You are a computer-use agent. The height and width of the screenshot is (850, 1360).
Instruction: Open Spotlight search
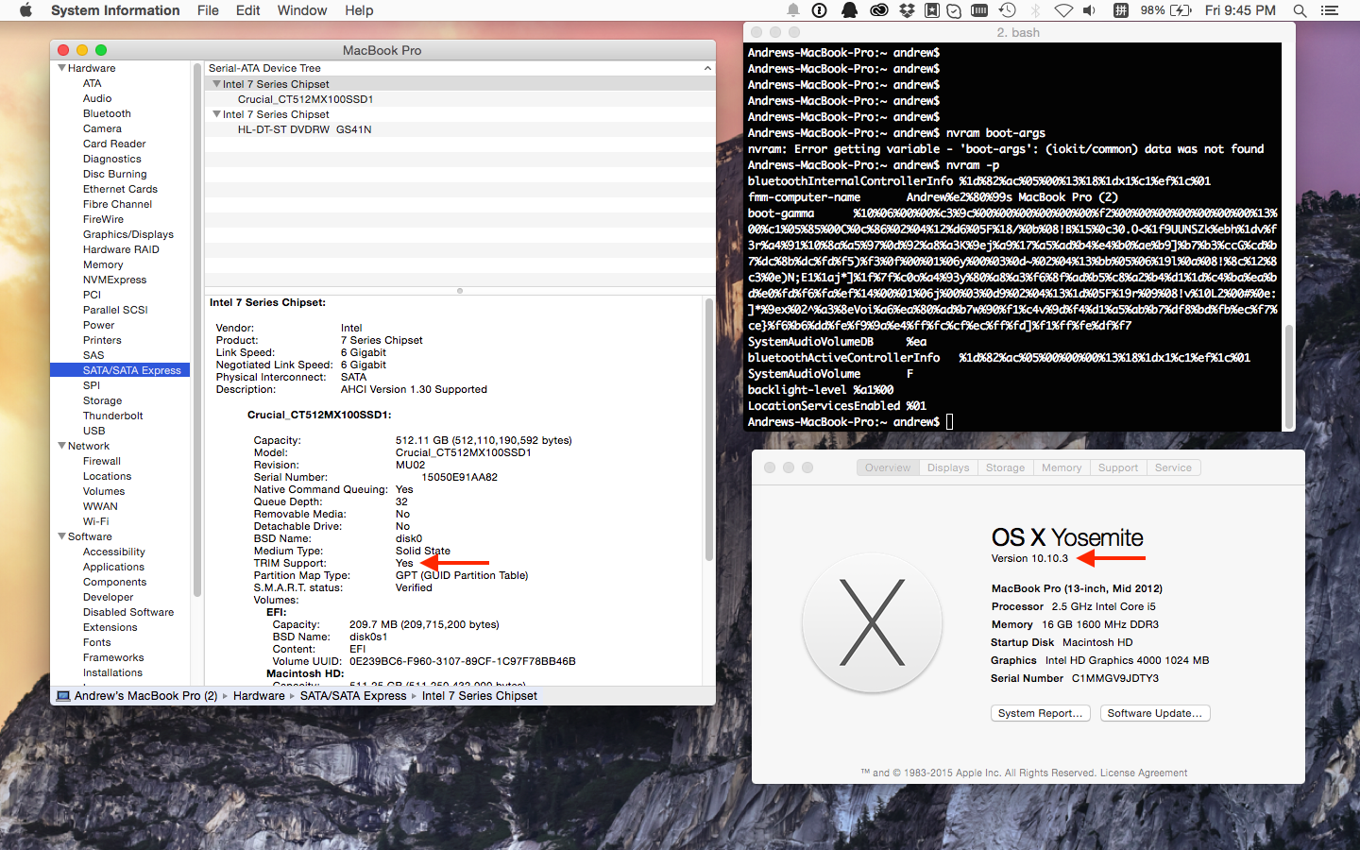coord(1300,10)
